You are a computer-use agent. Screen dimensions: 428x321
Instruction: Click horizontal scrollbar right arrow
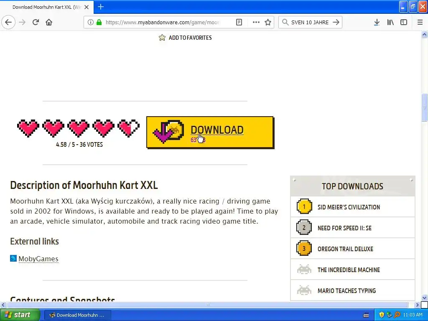418,305
